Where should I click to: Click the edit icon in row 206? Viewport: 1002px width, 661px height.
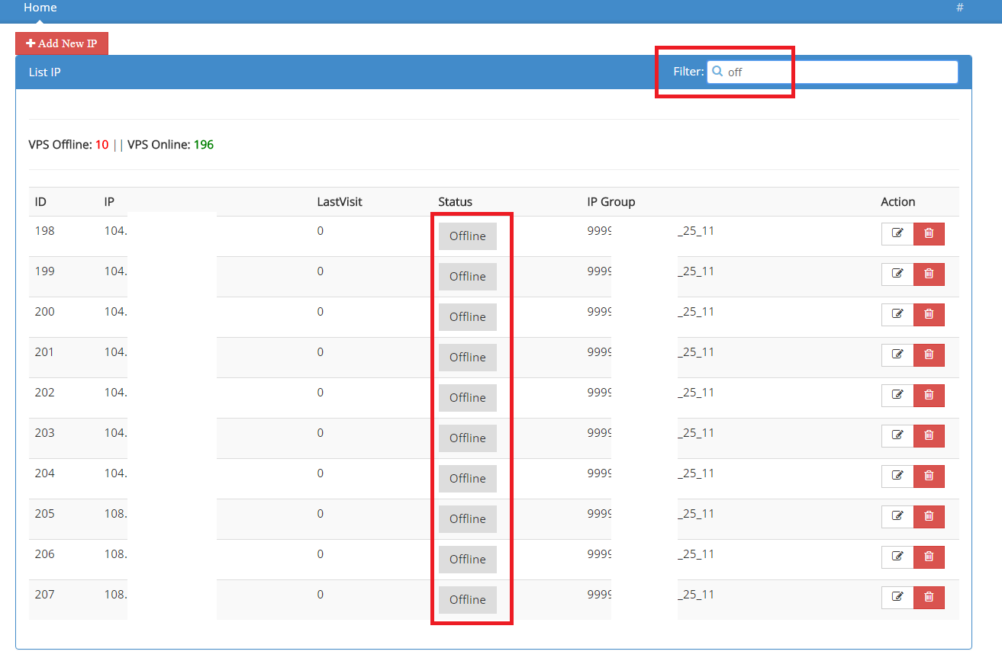click(x=897, y=557)
